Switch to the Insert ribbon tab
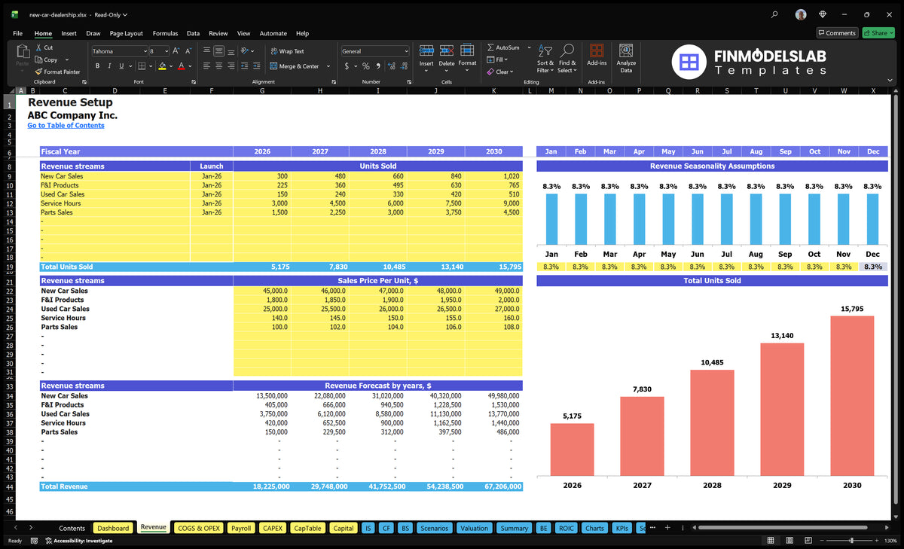Viewport: 904px width, 549px height. pyautogui.click(x=69, y=33)
